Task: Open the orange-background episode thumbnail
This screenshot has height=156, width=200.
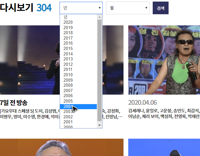Action: [x=62, y=147]
